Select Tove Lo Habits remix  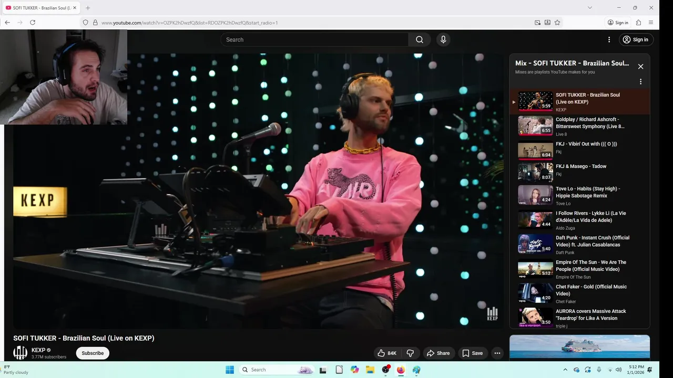click(x=580, y=195)
